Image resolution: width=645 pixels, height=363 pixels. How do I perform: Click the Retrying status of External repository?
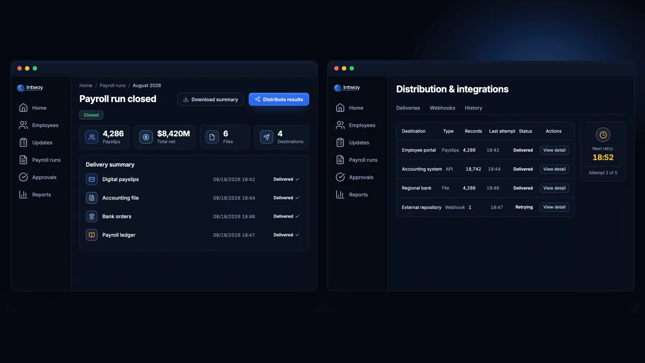524,207
